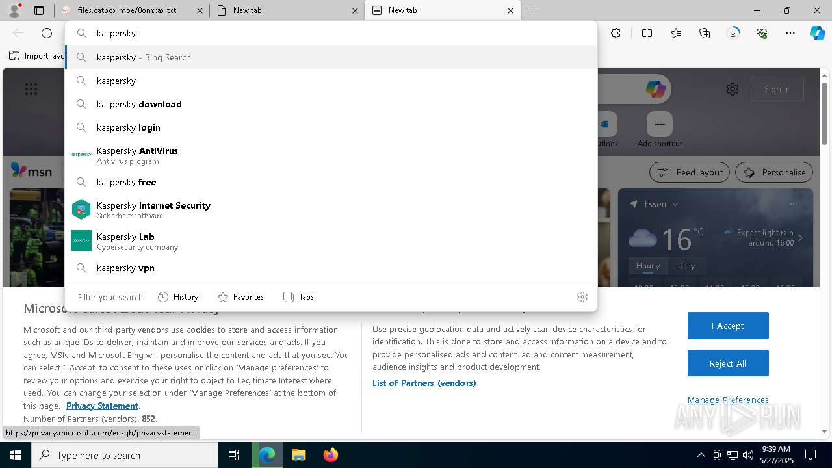This screenshot has height=468, width=832.
Task: Select Kaspersky AntiVirus suggestion
Action: pos(331,155)
